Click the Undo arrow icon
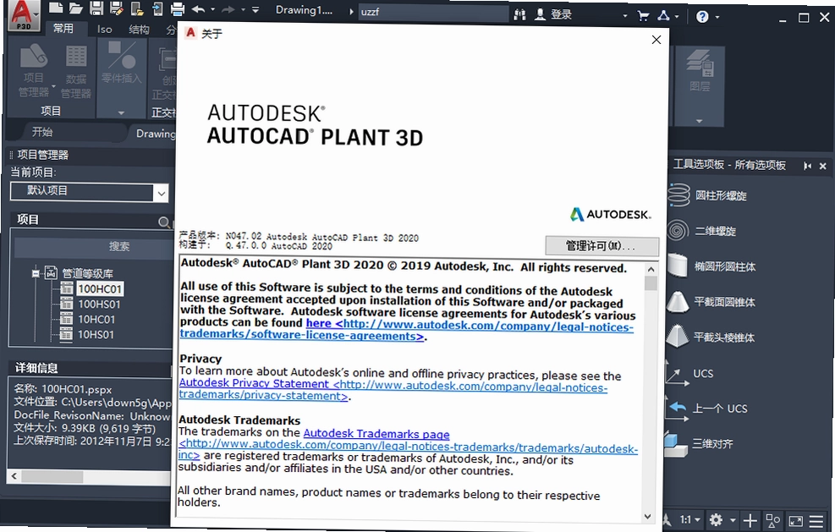Viewport: 835px width, 532px height. point(198,9)
